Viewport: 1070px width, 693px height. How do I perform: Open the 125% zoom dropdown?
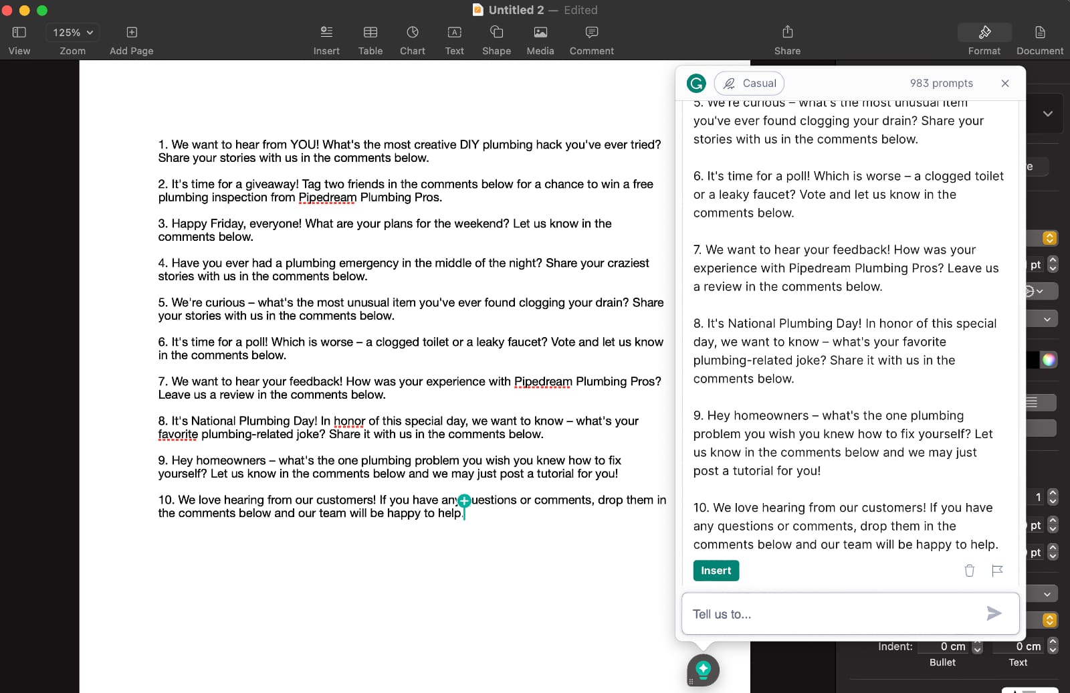pos(72,31)
